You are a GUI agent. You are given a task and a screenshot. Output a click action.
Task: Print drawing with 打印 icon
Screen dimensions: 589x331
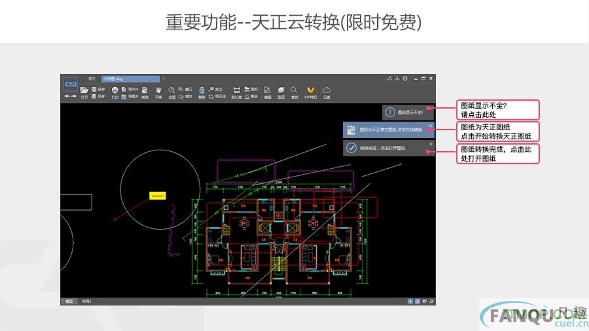[115, 93]
